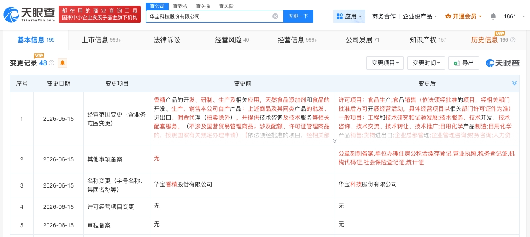Click the after-change text 公章刻制备案 in row 2
Screen dimensions: 530x237
tap(356, 154)
